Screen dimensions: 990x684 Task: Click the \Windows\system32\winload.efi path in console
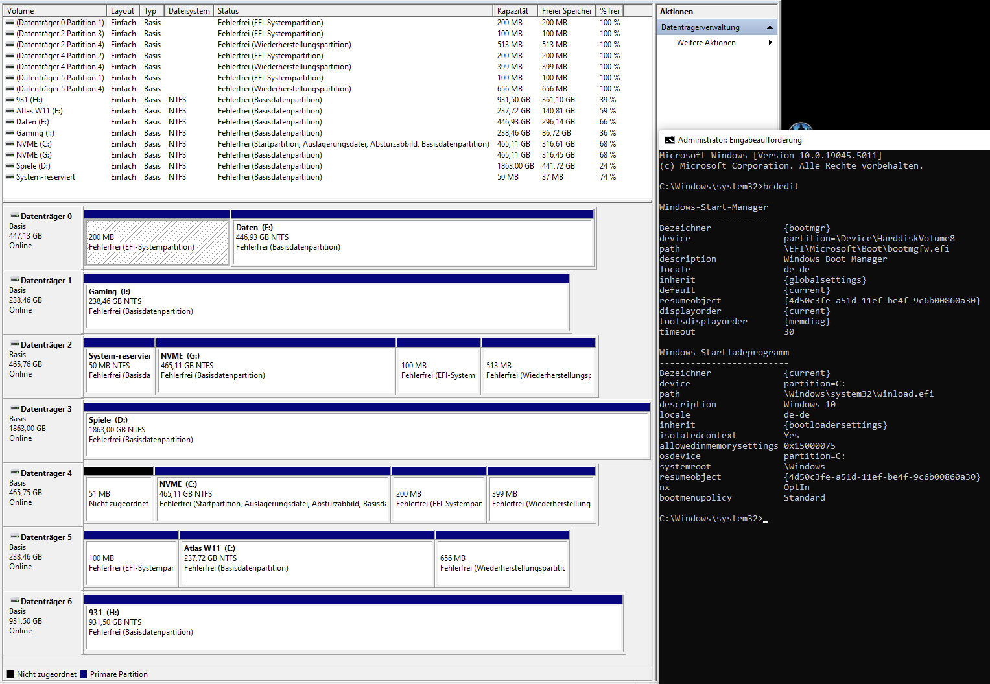coord(858,394)
